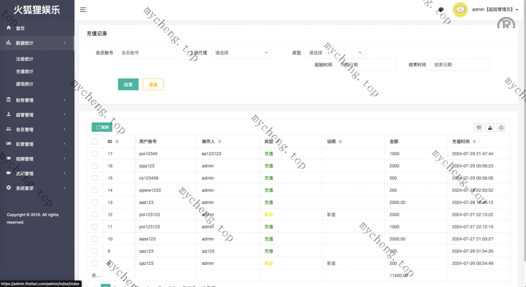Focus the 会员账号 input field
This screenshot has height=287, width=526.
(147, 52)
